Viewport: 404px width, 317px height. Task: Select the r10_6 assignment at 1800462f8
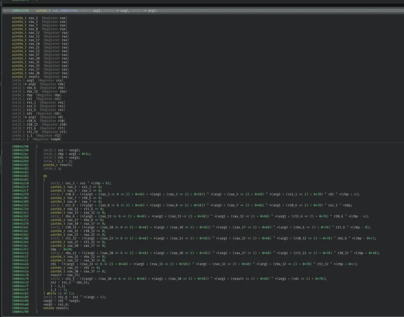(205, 194)
